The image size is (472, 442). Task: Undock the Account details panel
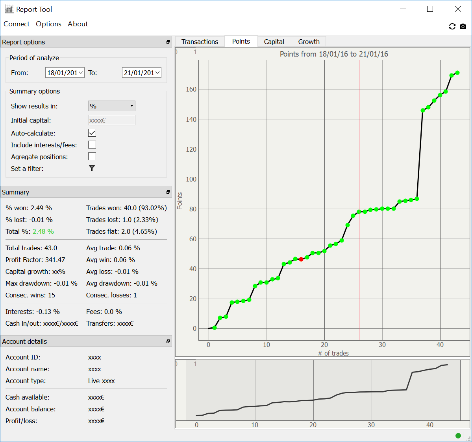coord(168,341)
